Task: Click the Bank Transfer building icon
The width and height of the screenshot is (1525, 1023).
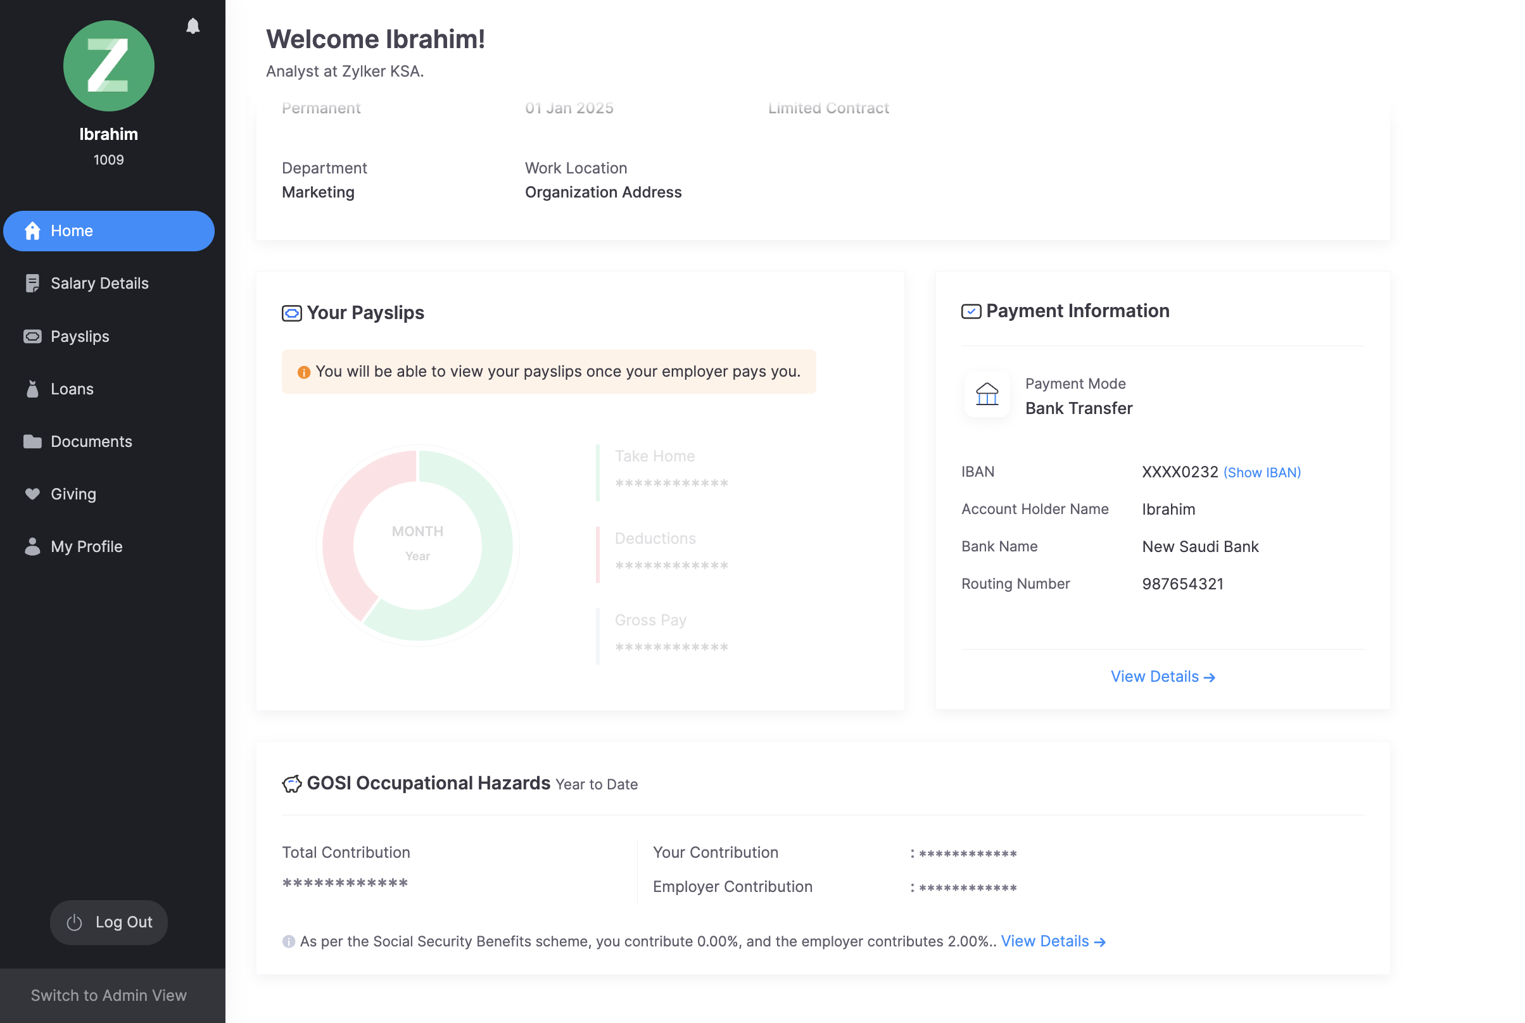Action: pyautogui.click(x=985, y=395)
